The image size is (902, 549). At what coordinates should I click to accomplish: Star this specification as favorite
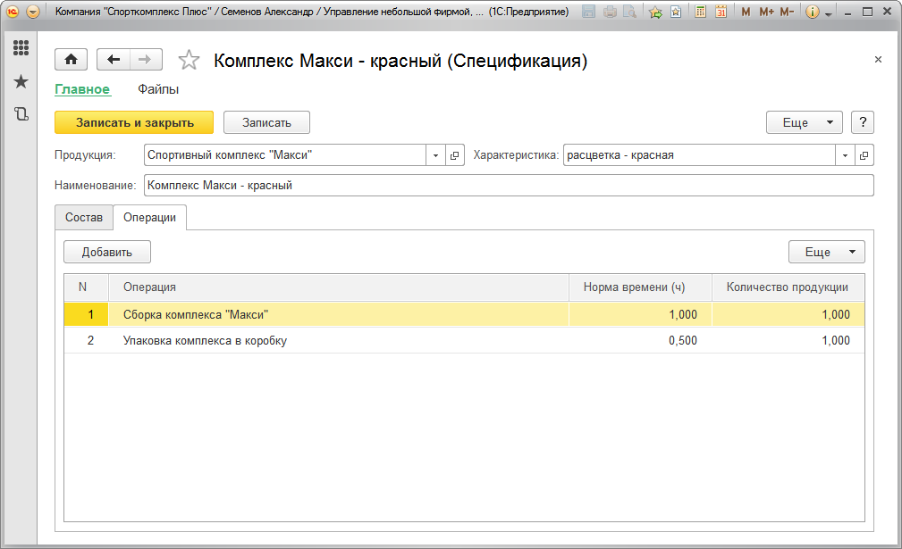tap(189, 60)
